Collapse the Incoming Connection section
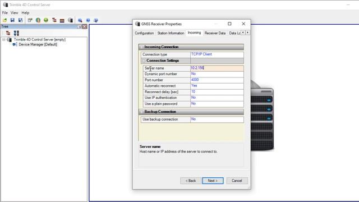This screenshot has height=202, width=359. (141, 47)
